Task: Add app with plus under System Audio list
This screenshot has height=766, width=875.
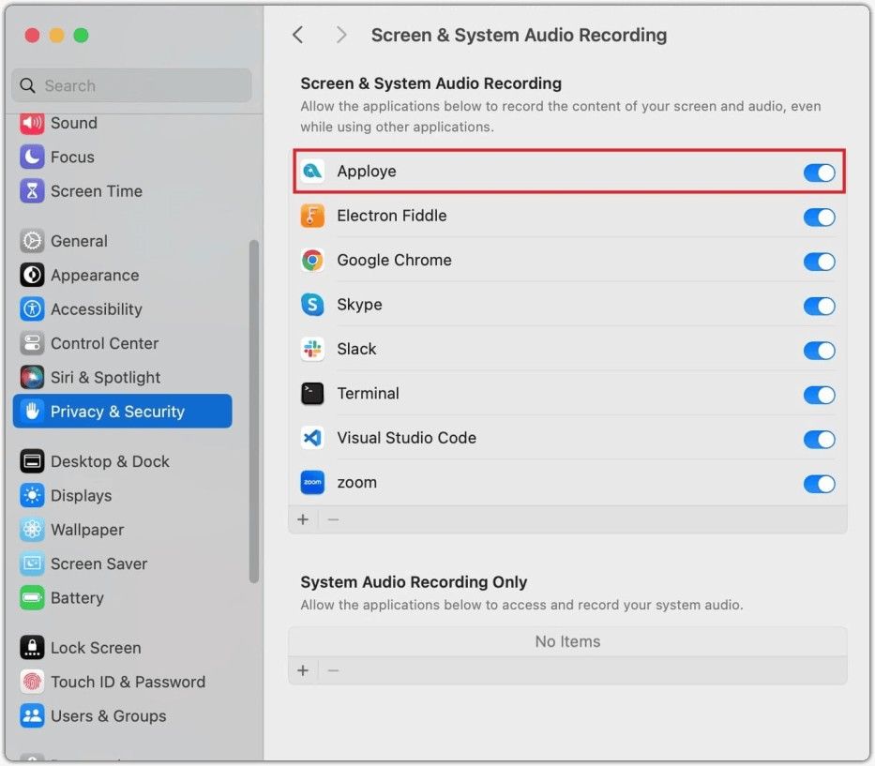Action: 303,670
